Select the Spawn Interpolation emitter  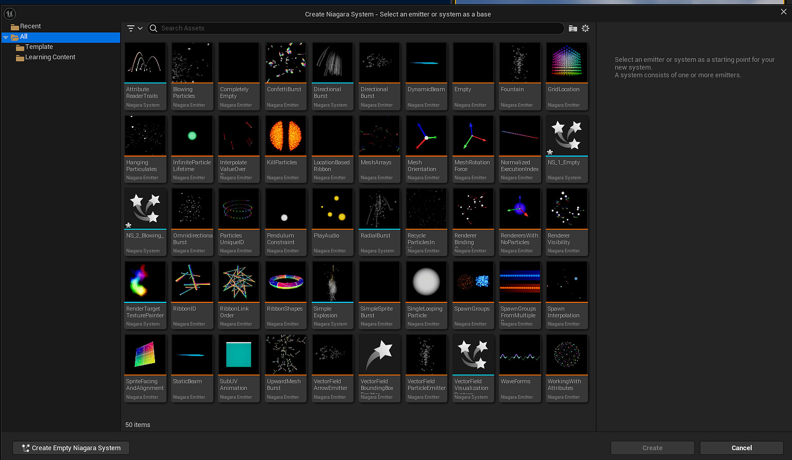coord(567,295)
